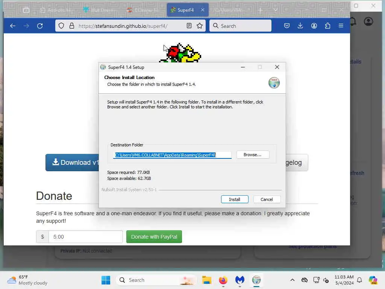Click Donate with PayPal button

coord(154,237)
